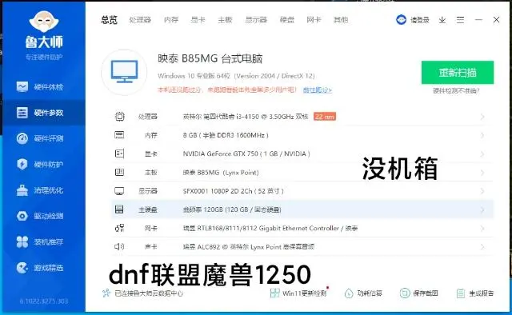This screenshot has height=315, width=512.
Task: Click the 主板 motherboard row icon
Action: pos(119,172)
